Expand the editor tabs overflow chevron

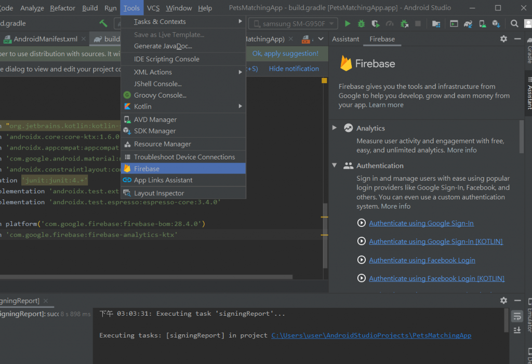pos(321,39)
